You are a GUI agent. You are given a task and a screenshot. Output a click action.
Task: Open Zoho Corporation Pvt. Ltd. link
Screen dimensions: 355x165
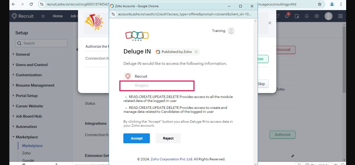point(172,159)
